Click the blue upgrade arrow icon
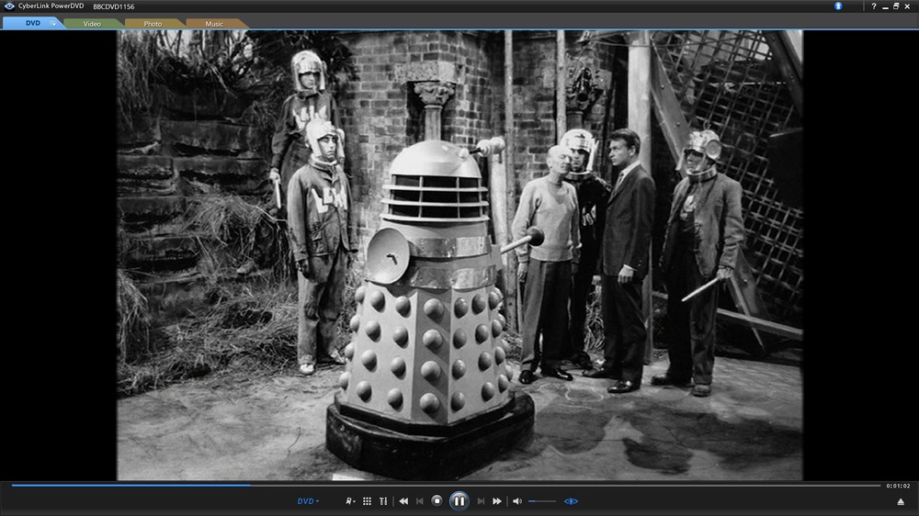 click(838, 6)
